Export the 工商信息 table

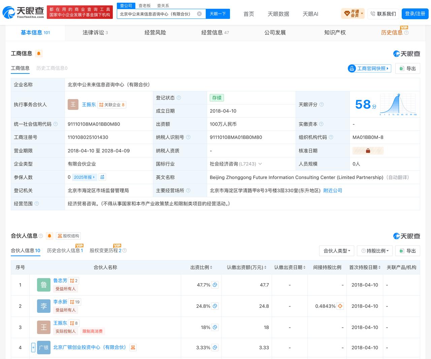408,68
